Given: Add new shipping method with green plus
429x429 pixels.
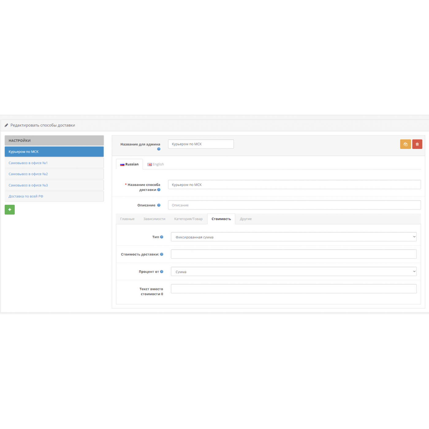Looking at the screenshot, I should (9, 210).
